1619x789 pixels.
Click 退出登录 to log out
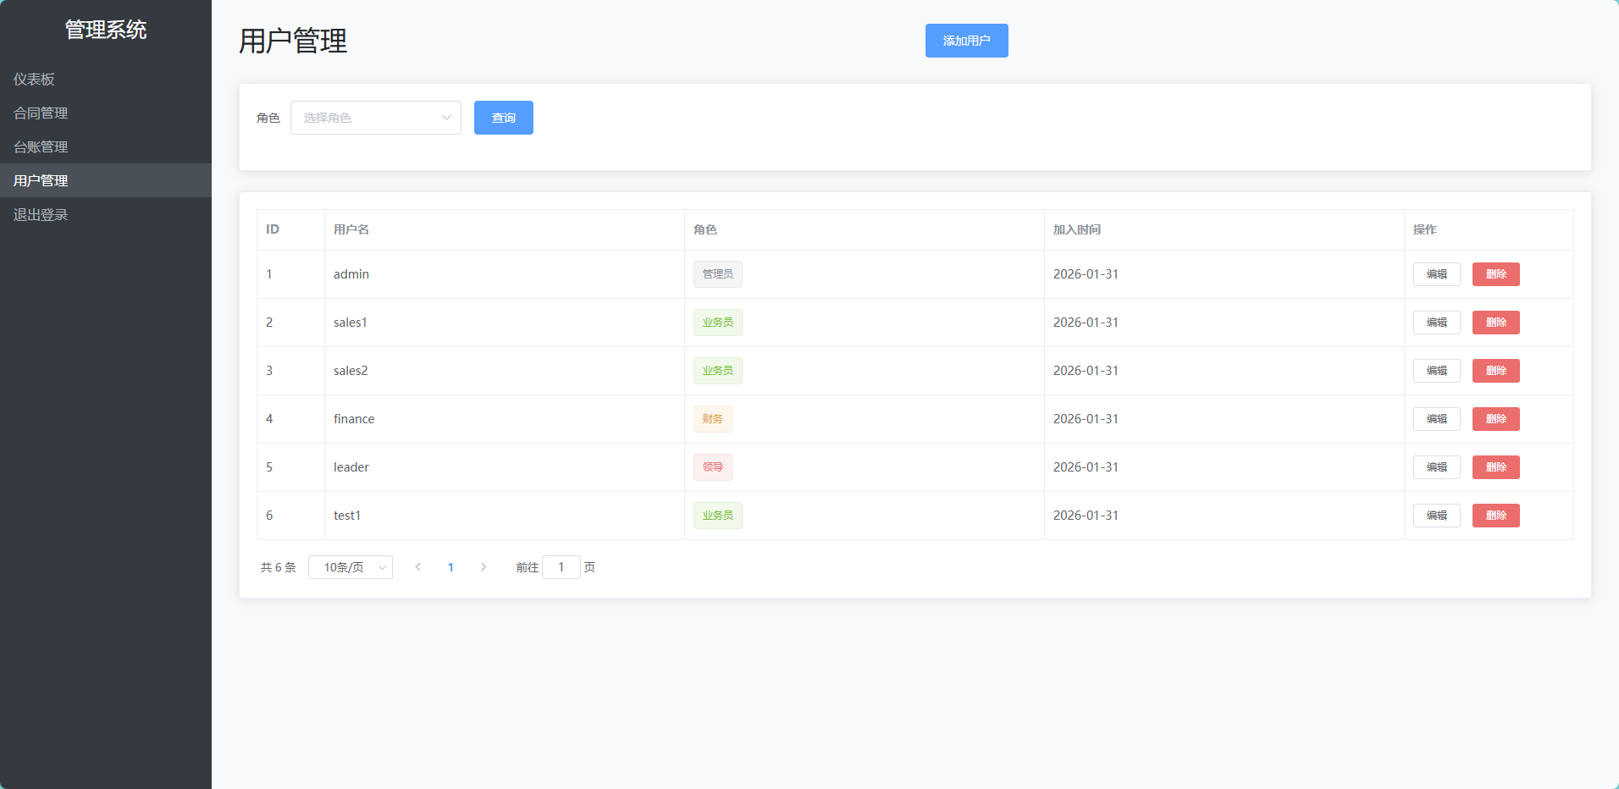pyautogui.click(x=41, y=214)
